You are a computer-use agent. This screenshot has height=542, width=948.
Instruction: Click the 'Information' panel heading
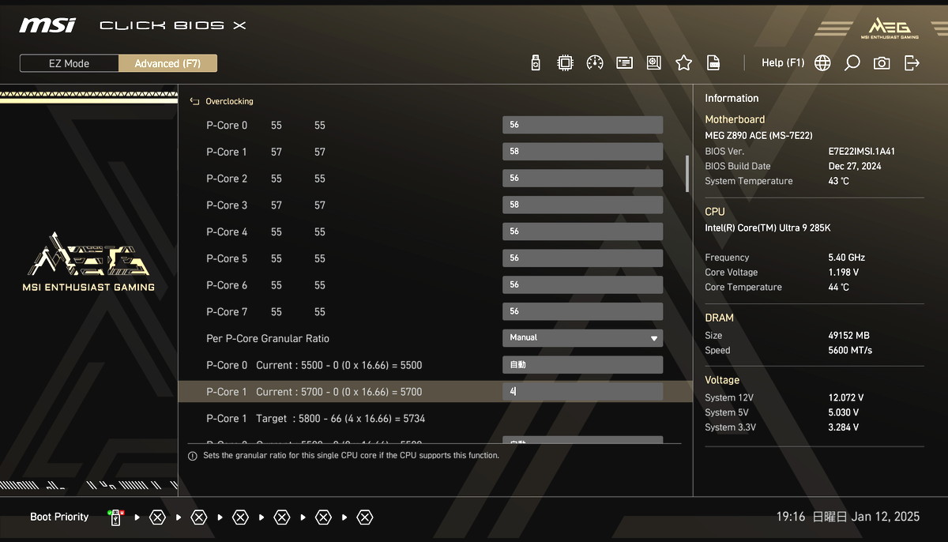click(x=732, y=99)
